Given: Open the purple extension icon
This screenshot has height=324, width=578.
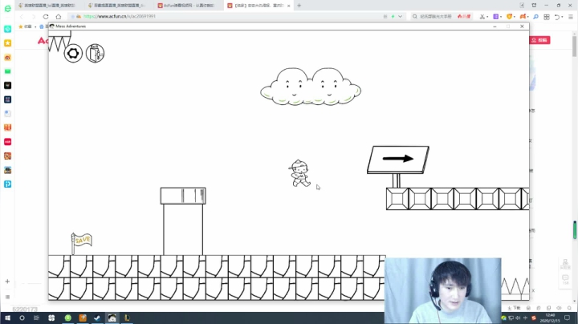Looking at the screenshot, I should click(x=496, y=17).
